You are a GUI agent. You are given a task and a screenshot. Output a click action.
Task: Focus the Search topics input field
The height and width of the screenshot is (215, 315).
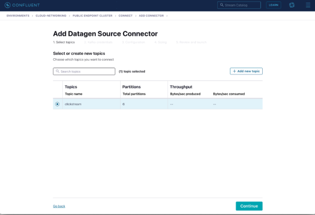pyautogui.click(x=84, y=71)
